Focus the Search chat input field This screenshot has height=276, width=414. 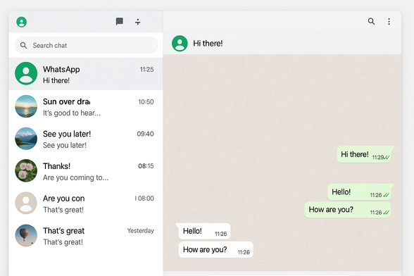point(86,45)
